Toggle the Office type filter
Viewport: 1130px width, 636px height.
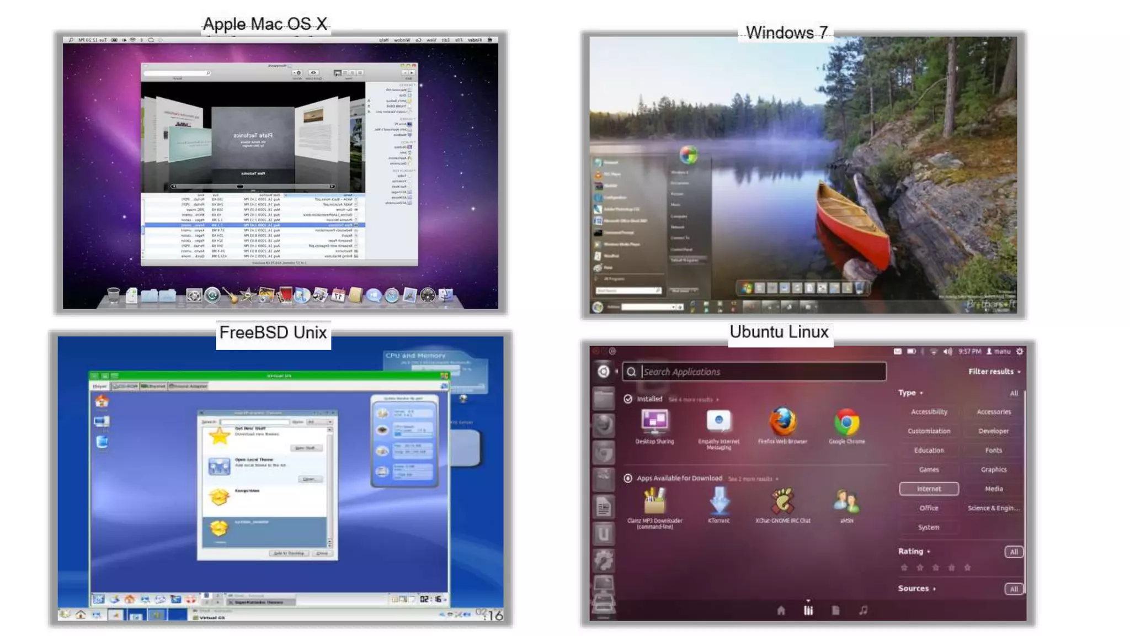pyautogui.click(x=929, y=508)
